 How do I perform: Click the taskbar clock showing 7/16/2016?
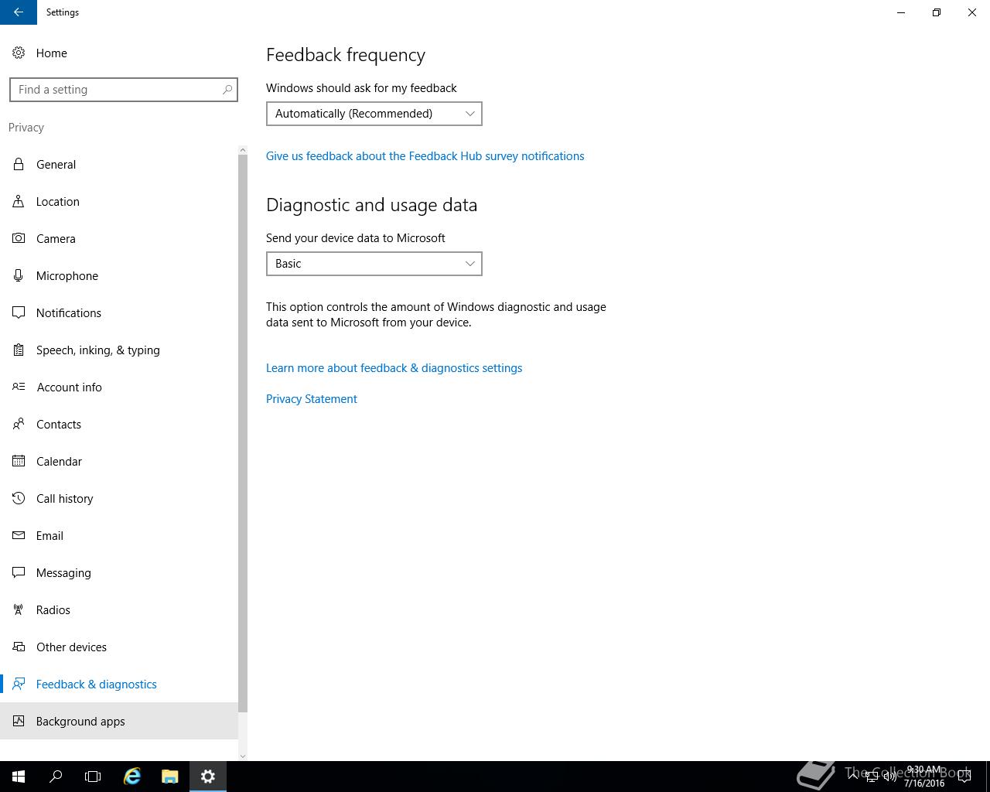click(923, 777)
